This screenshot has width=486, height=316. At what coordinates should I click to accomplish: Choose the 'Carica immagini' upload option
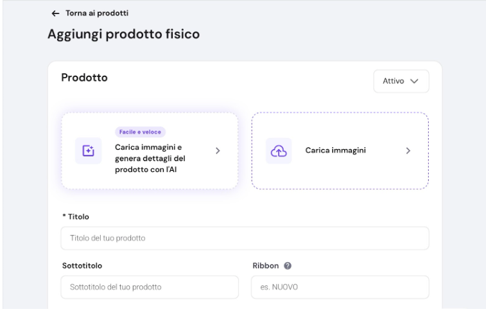click(x=331, y=151)
